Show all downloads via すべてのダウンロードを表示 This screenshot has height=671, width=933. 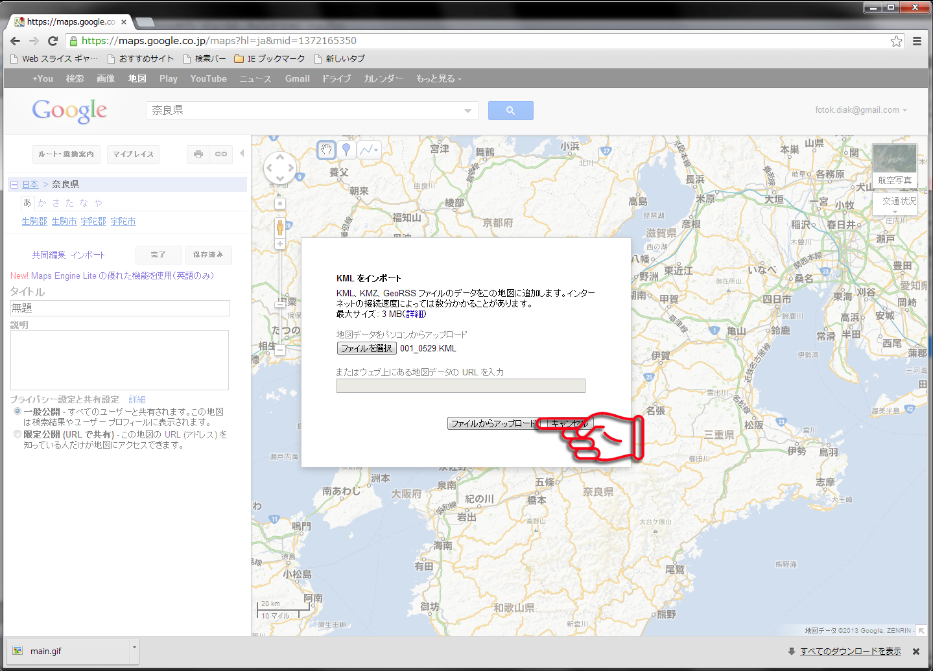[850, 652]
